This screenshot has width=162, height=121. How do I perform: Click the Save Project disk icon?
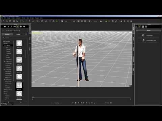10,21
